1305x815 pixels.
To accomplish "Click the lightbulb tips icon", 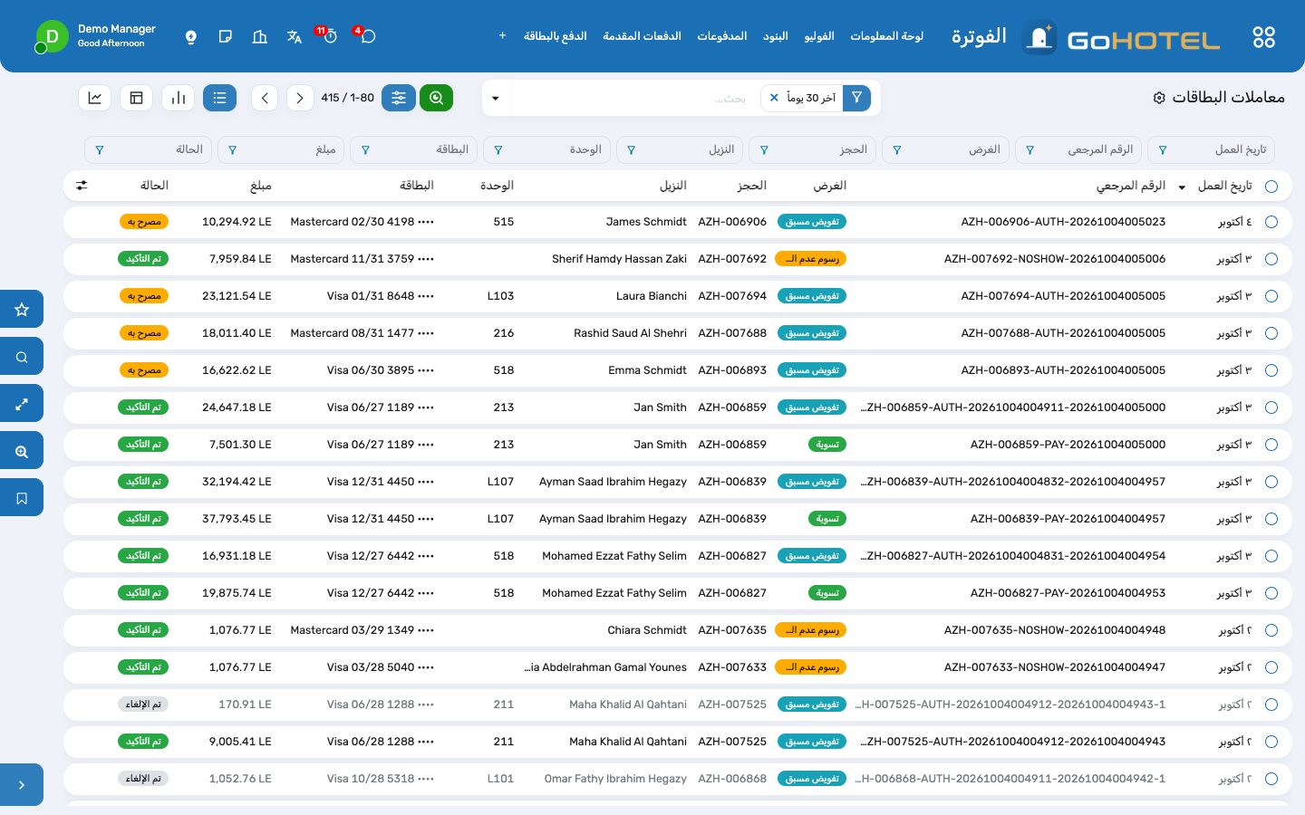I will pos(190,37).
